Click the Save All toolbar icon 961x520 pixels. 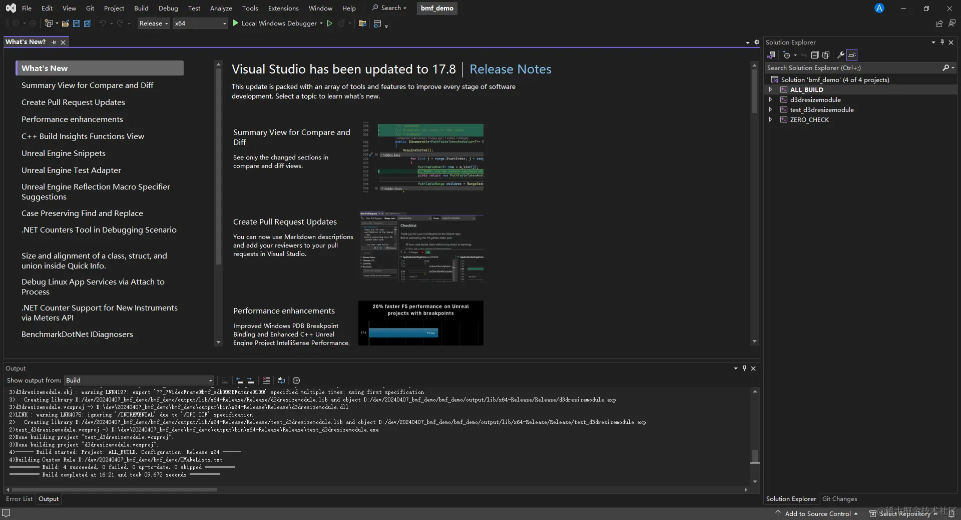tap(87, 23)
